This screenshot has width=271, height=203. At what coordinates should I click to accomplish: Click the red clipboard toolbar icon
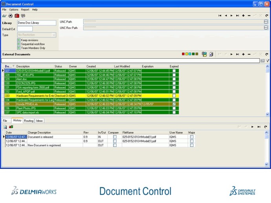point(16,16)
